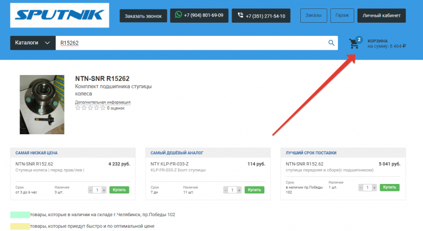Click quantity field in the Самая низкая цена card
Screen dimensions: 423x231
(x=97, y=190)
